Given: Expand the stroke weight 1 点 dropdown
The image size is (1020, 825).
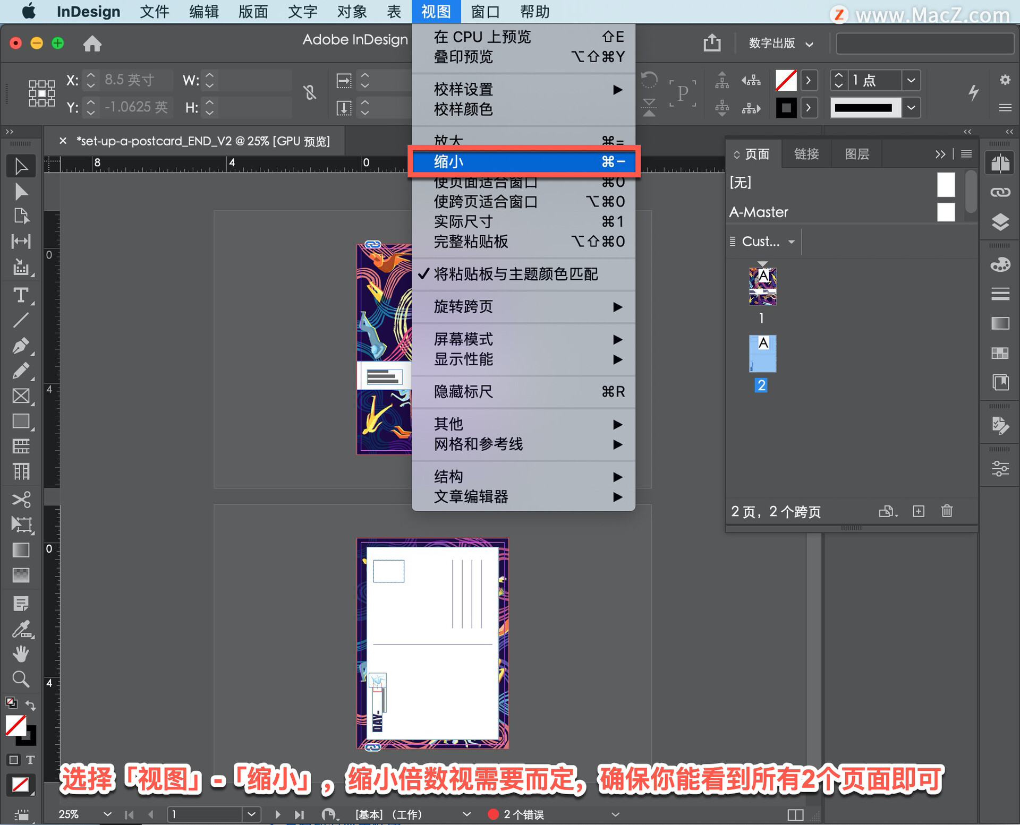Looking at the screenshot, I should click(x=911, y=80).
